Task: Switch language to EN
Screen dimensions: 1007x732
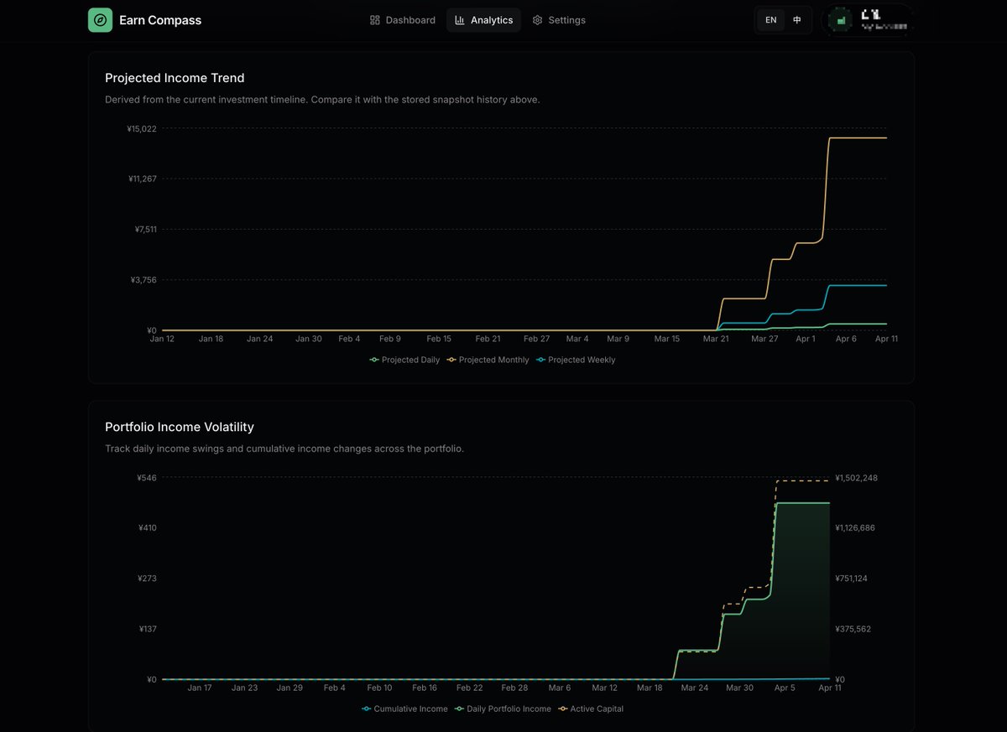Action: coord(771,20)
